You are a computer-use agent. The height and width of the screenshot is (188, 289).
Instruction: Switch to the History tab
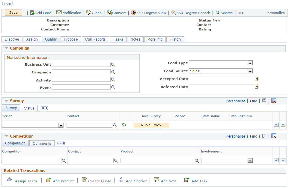coord(175,39)
